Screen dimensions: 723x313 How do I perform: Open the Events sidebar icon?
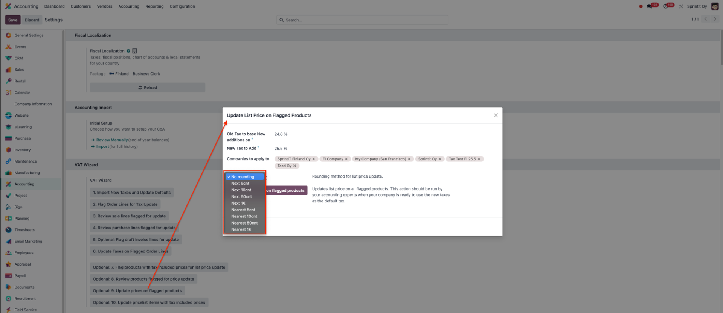[8, 47]
